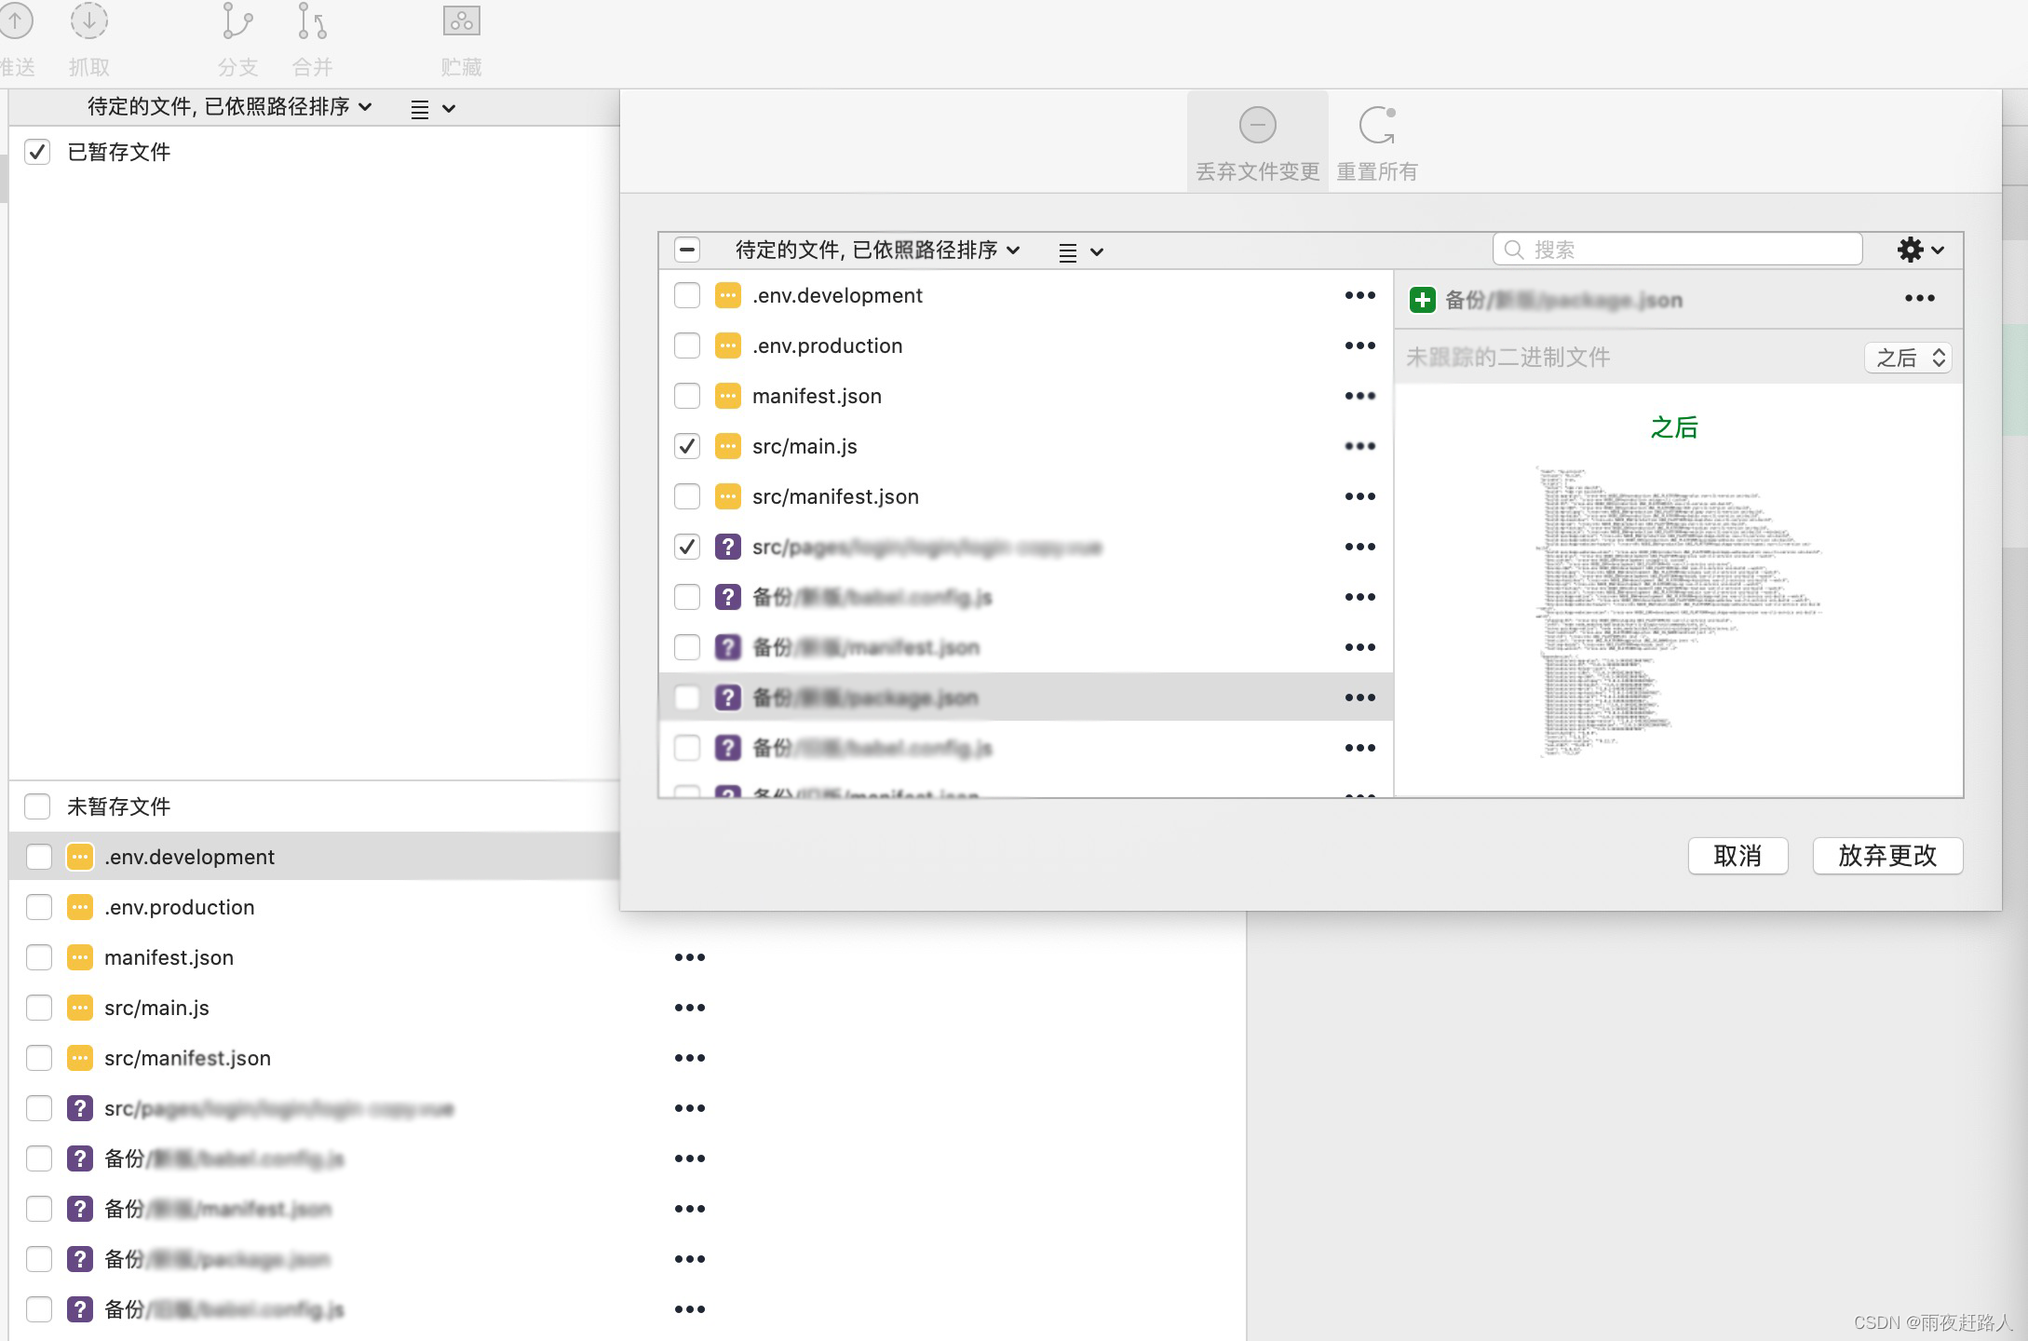Click modified icon of background .env.production

pyautogui.click(x=80, y=907)
